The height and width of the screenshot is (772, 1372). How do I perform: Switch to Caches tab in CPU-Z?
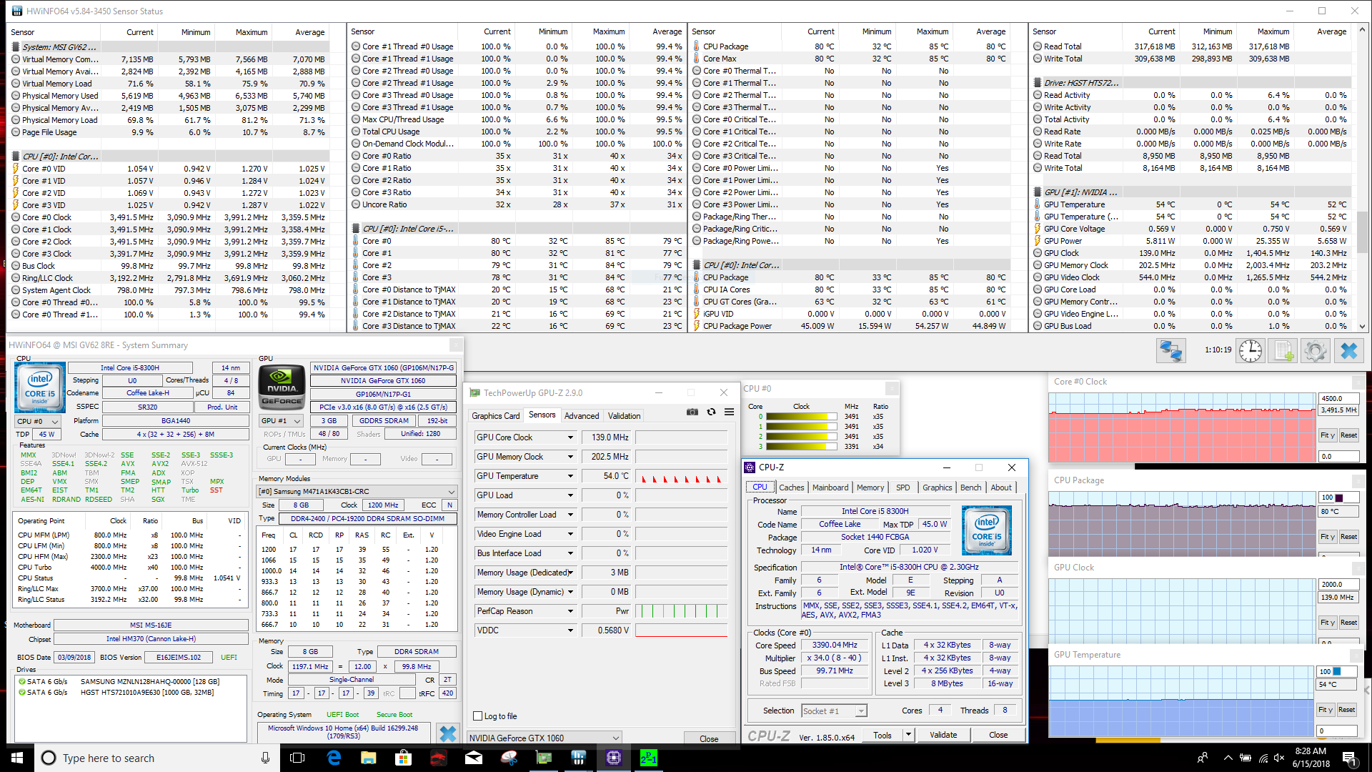[791, 488]
